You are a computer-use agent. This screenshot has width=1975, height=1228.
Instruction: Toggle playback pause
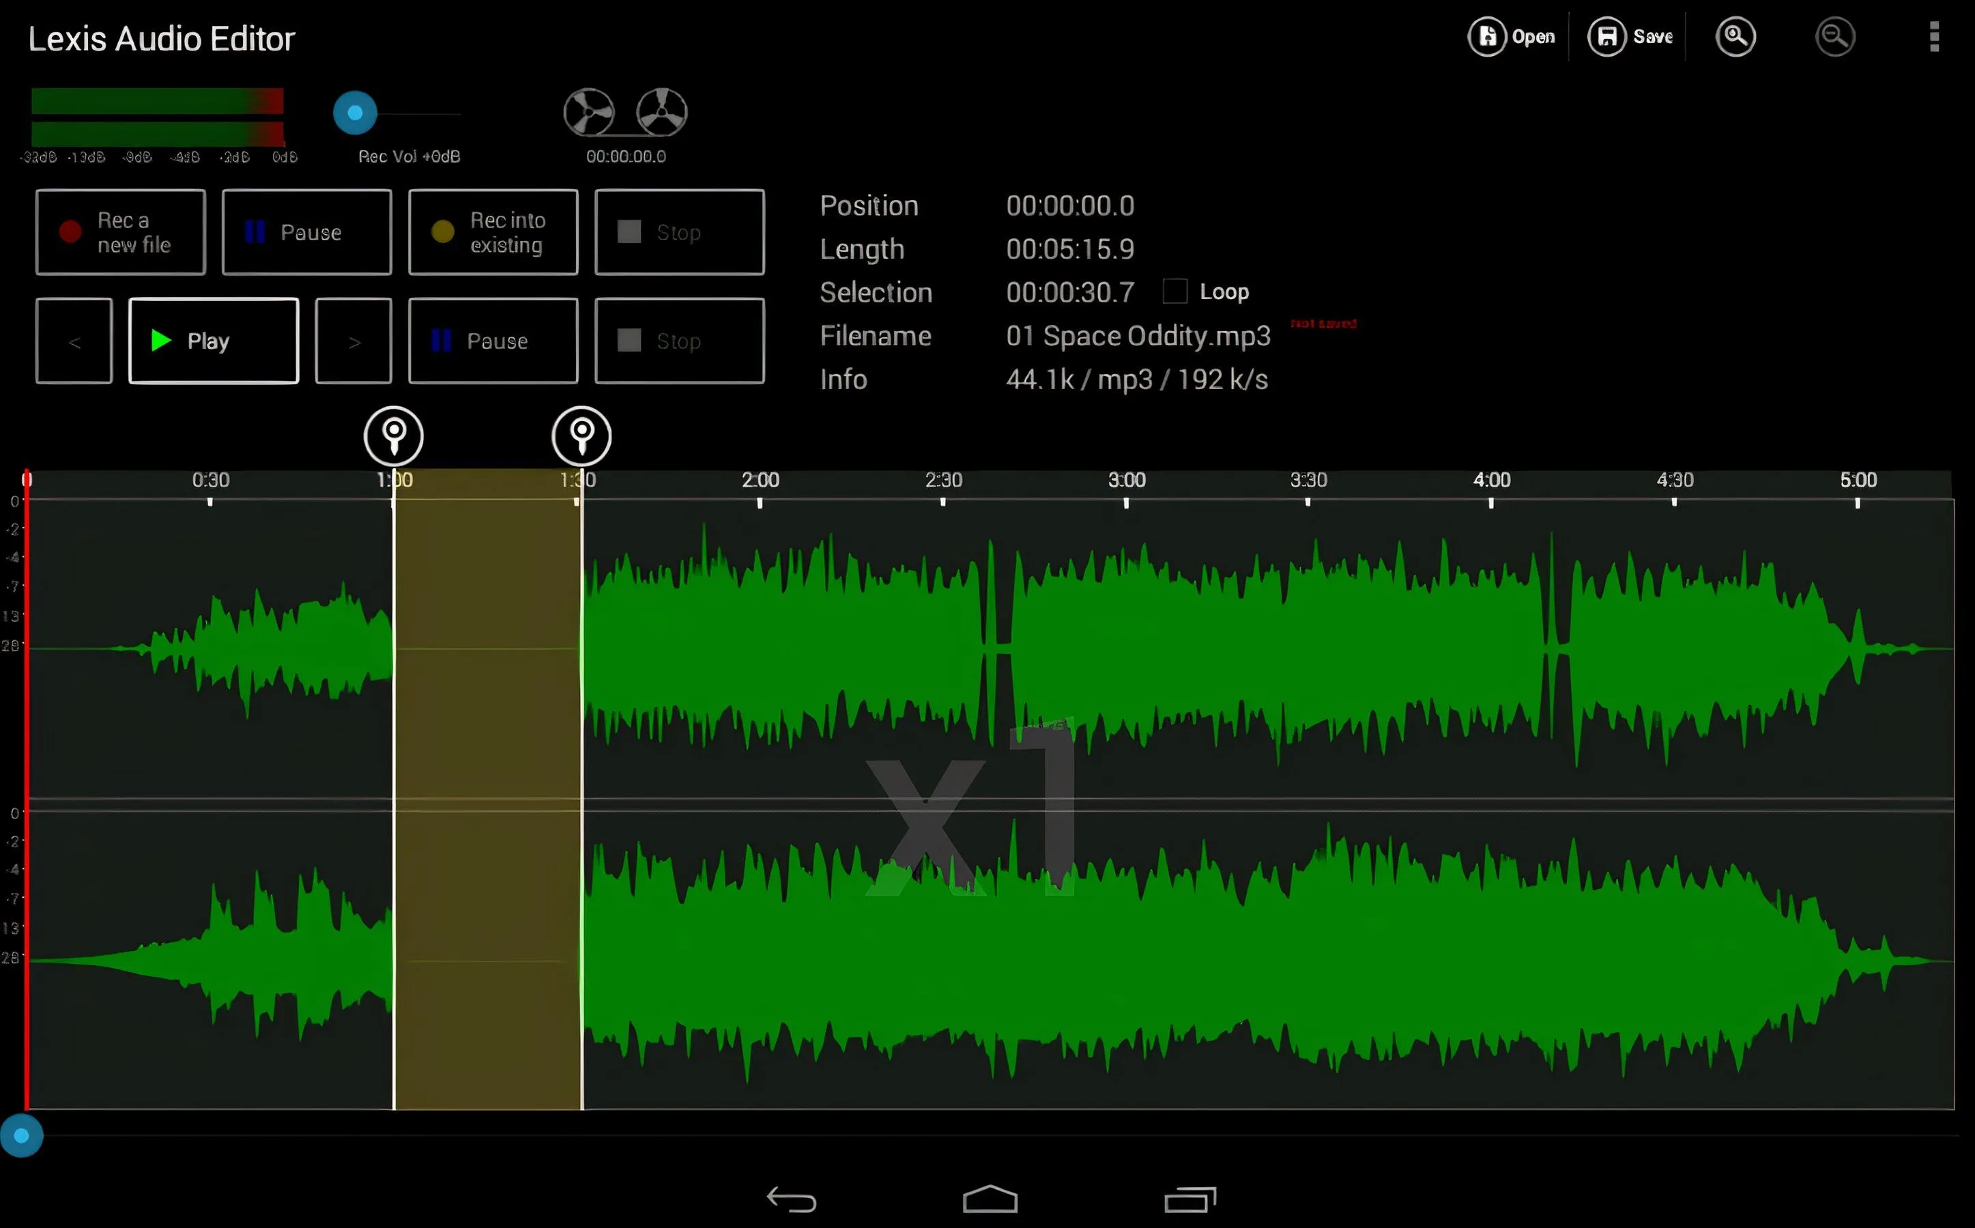pos(493,341)
